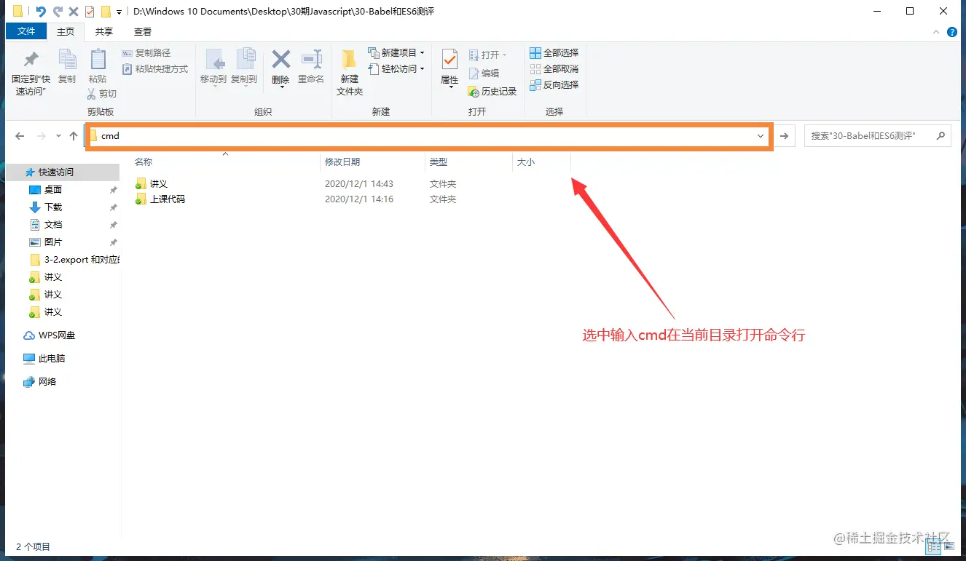Expand the address bar history dropdown

pyautogui.click(x=761, y=136)
